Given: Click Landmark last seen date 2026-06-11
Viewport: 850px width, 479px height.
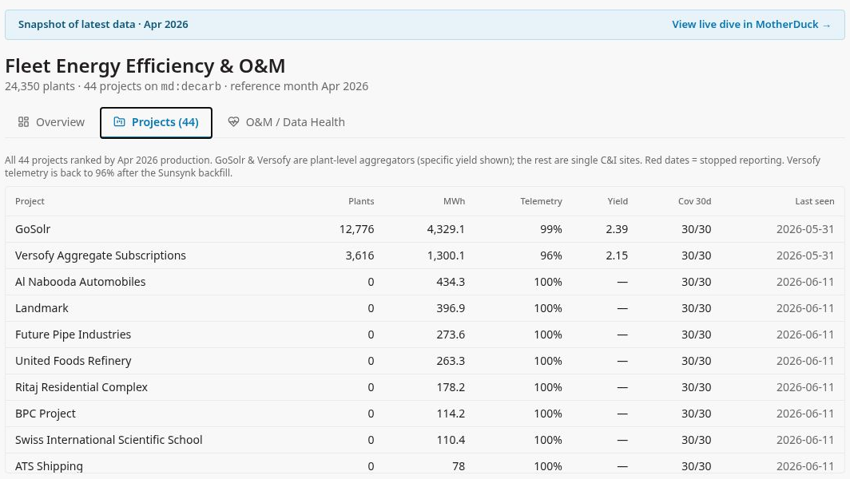Looking at the screenshot, I should click(805, 308).
